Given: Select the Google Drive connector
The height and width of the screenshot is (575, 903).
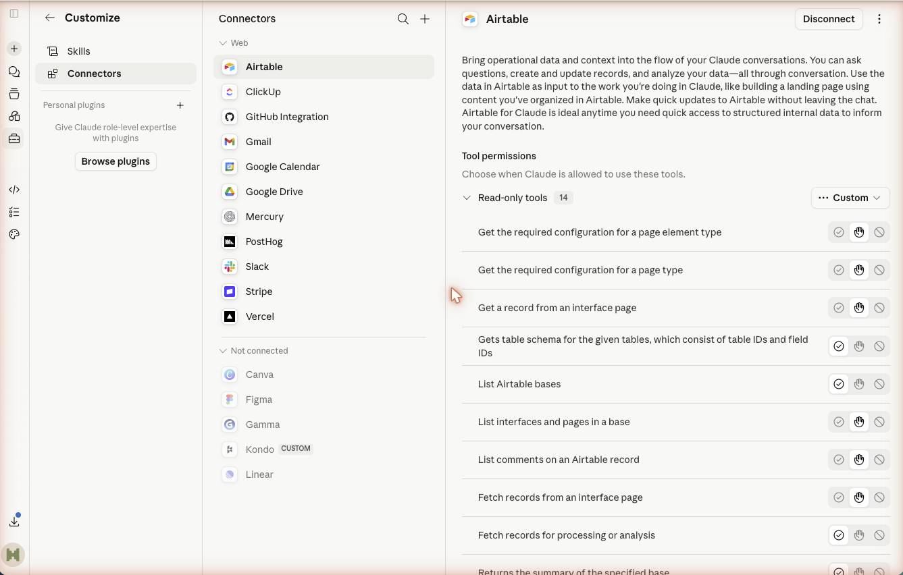Looking at the screenshot, I should click(x=324, y=192).
